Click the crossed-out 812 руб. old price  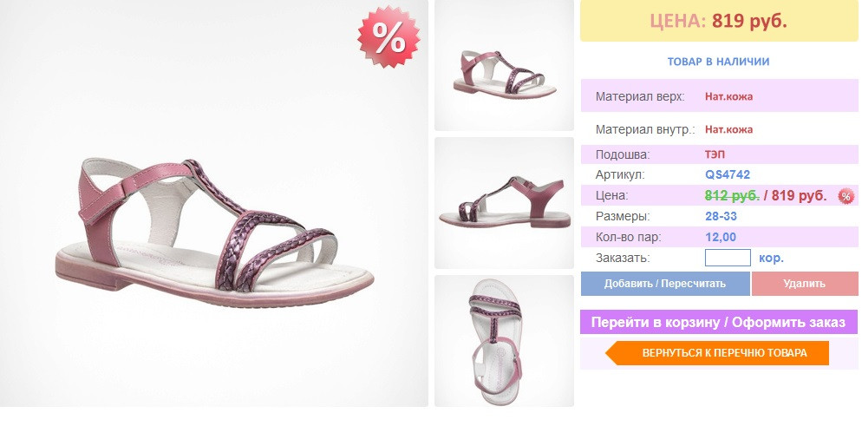[732, 196]
